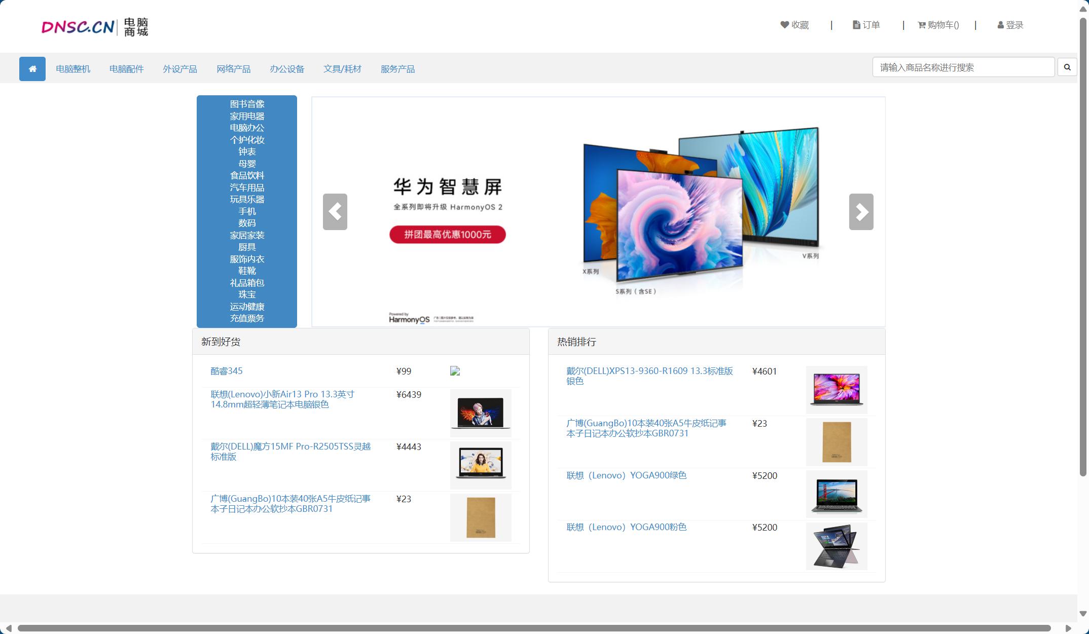The image size is (1089, 634).
Task: Select 钟表 category
Action: pyautogui.click(x=247, y=152)
